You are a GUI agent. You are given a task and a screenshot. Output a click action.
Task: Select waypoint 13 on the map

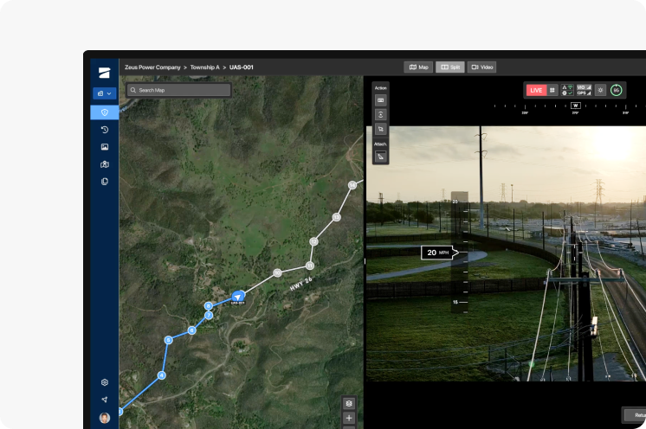[x=337, y=217]
